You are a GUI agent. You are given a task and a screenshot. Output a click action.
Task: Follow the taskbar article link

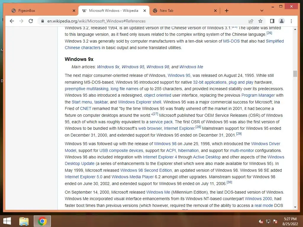(101, 102)
